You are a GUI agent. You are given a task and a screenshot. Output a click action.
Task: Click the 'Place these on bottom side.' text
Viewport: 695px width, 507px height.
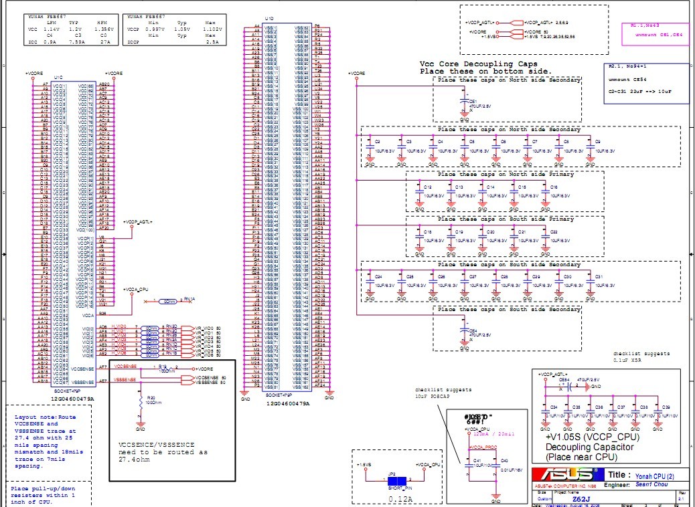tap(486, 72)
